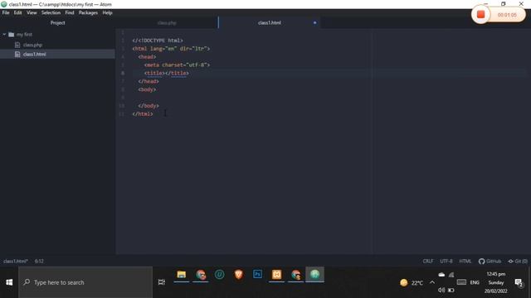This screenshot has height=298, width=531.
Task: Open the View menu
Action: (x=32, y=13)
